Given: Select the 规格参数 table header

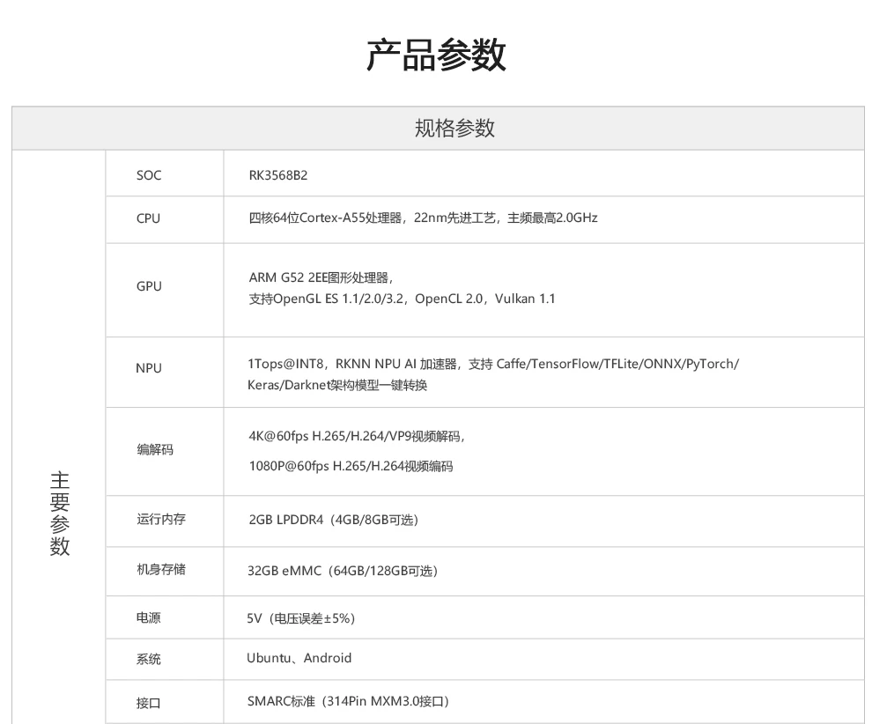Looking at the screenshot, I should click(x=454, y=129).
